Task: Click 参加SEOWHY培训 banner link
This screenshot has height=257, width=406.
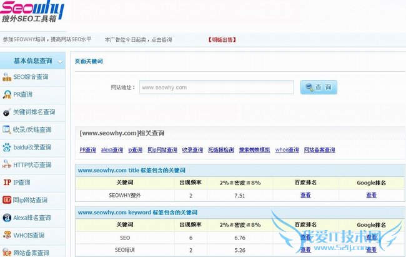Action: tap(47, 39)
